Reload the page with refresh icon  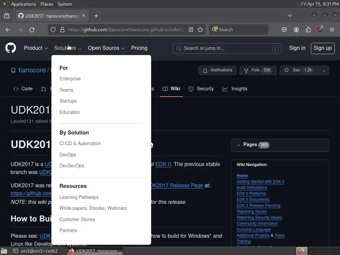click(x=32, y=30)
